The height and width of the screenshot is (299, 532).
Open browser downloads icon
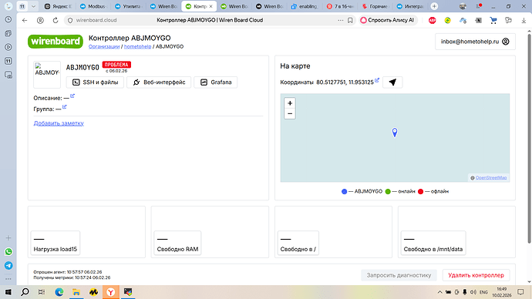tap(524, 20)
